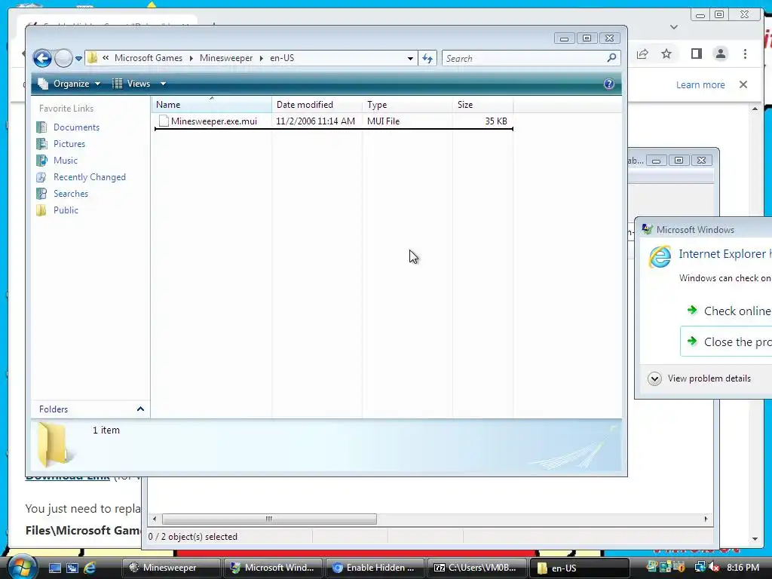Go back with the Explorer Back arrow
Screen dimensions: 772x579
pyautogui.click(x=42, y=59)
